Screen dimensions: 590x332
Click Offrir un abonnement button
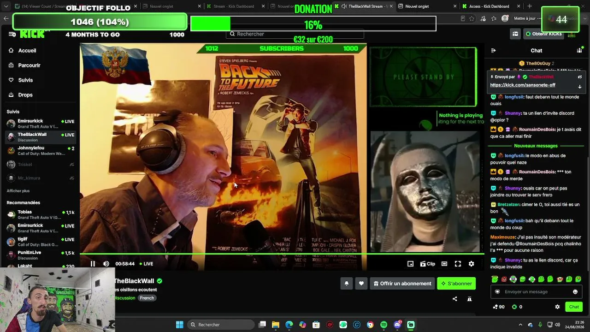click(x=402, y=284)
